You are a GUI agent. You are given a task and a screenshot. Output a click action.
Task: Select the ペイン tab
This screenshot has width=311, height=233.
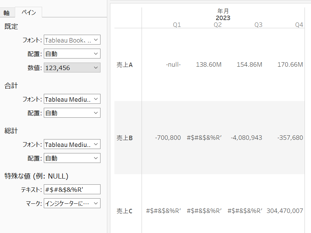coord(29,12)
